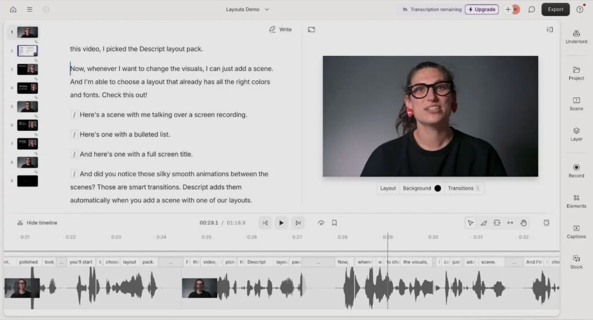Select scene 1 thumbnail
Screen dimensions: 593x320
click(28, 32)
